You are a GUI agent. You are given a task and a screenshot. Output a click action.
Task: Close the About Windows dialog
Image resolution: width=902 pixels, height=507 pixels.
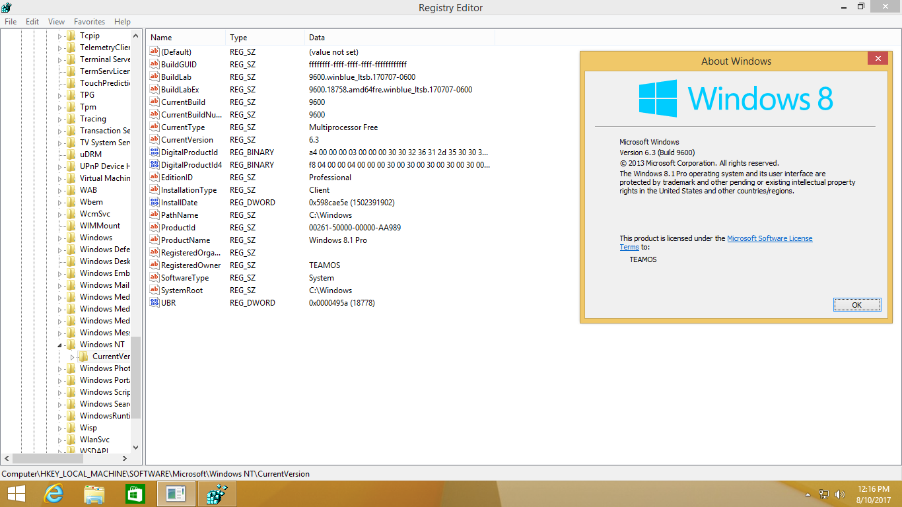tap(878, 59)
